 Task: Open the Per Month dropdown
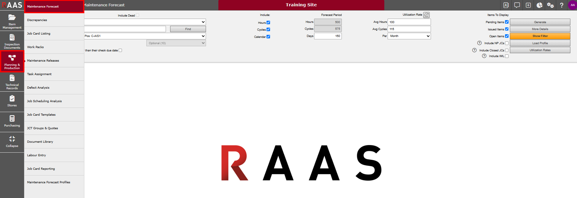point(409,36)
